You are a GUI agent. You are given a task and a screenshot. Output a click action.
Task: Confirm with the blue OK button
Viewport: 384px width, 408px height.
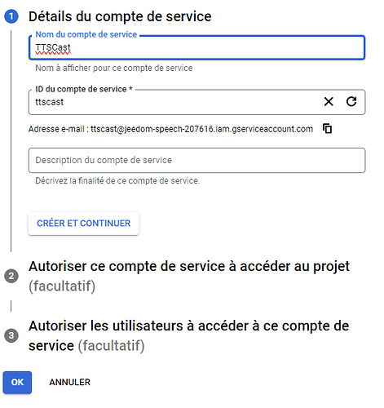tap(17, 382)
